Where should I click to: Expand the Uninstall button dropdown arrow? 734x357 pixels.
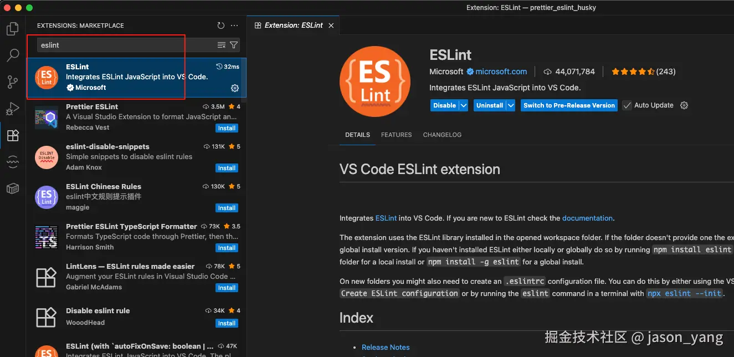click(x=511, y=105)
